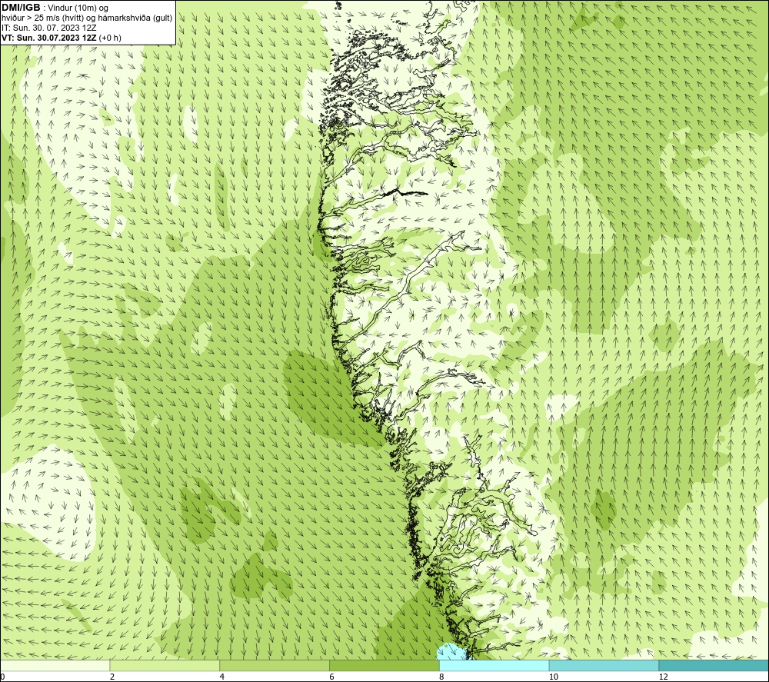This screenshot has width=769, height=682.
Task: Click the 'DMI/IGB' title text
Action: click(x=21, y=8)
